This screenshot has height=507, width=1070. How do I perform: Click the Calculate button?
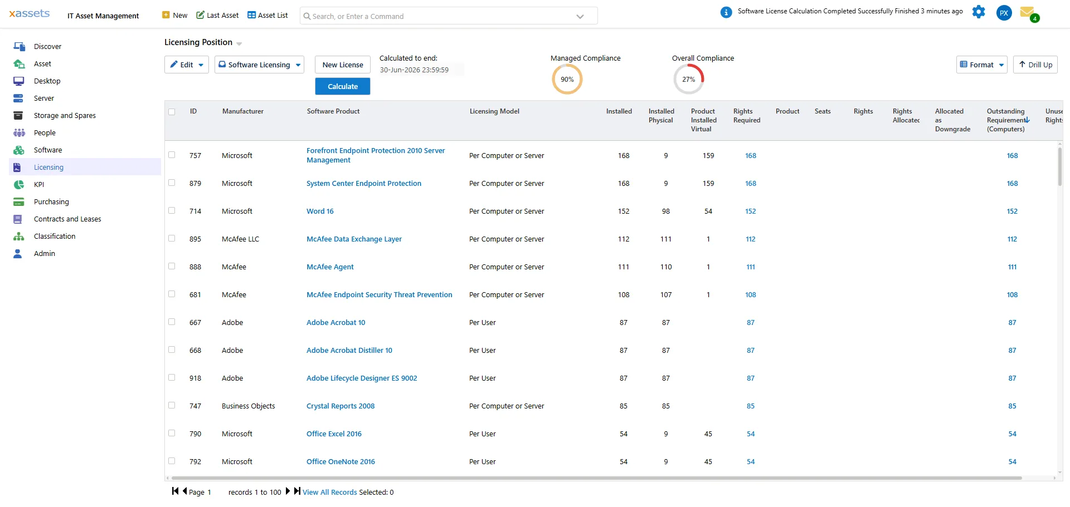point(343,86)
